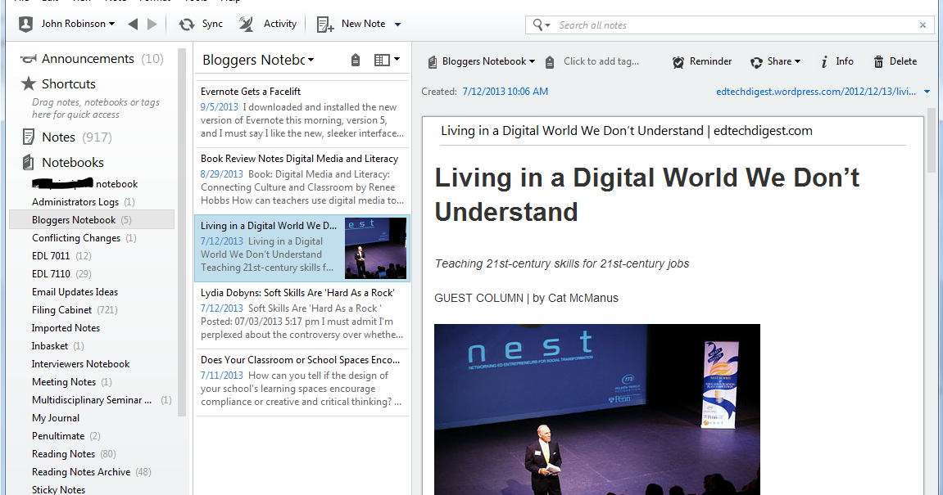Click the view options icon in the note list
The width and height of the screenshot is (943, 495).
point(382,58)
